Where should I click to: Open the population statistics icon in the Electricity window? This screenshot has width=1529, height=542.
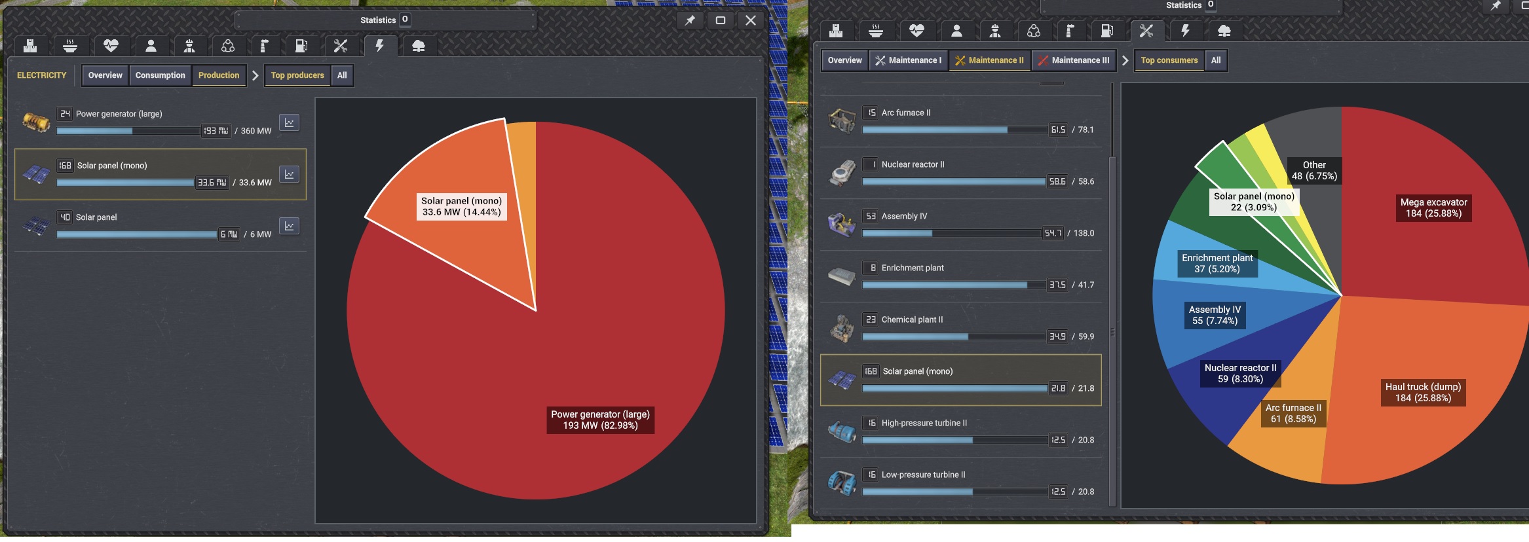tap(151, 46)
